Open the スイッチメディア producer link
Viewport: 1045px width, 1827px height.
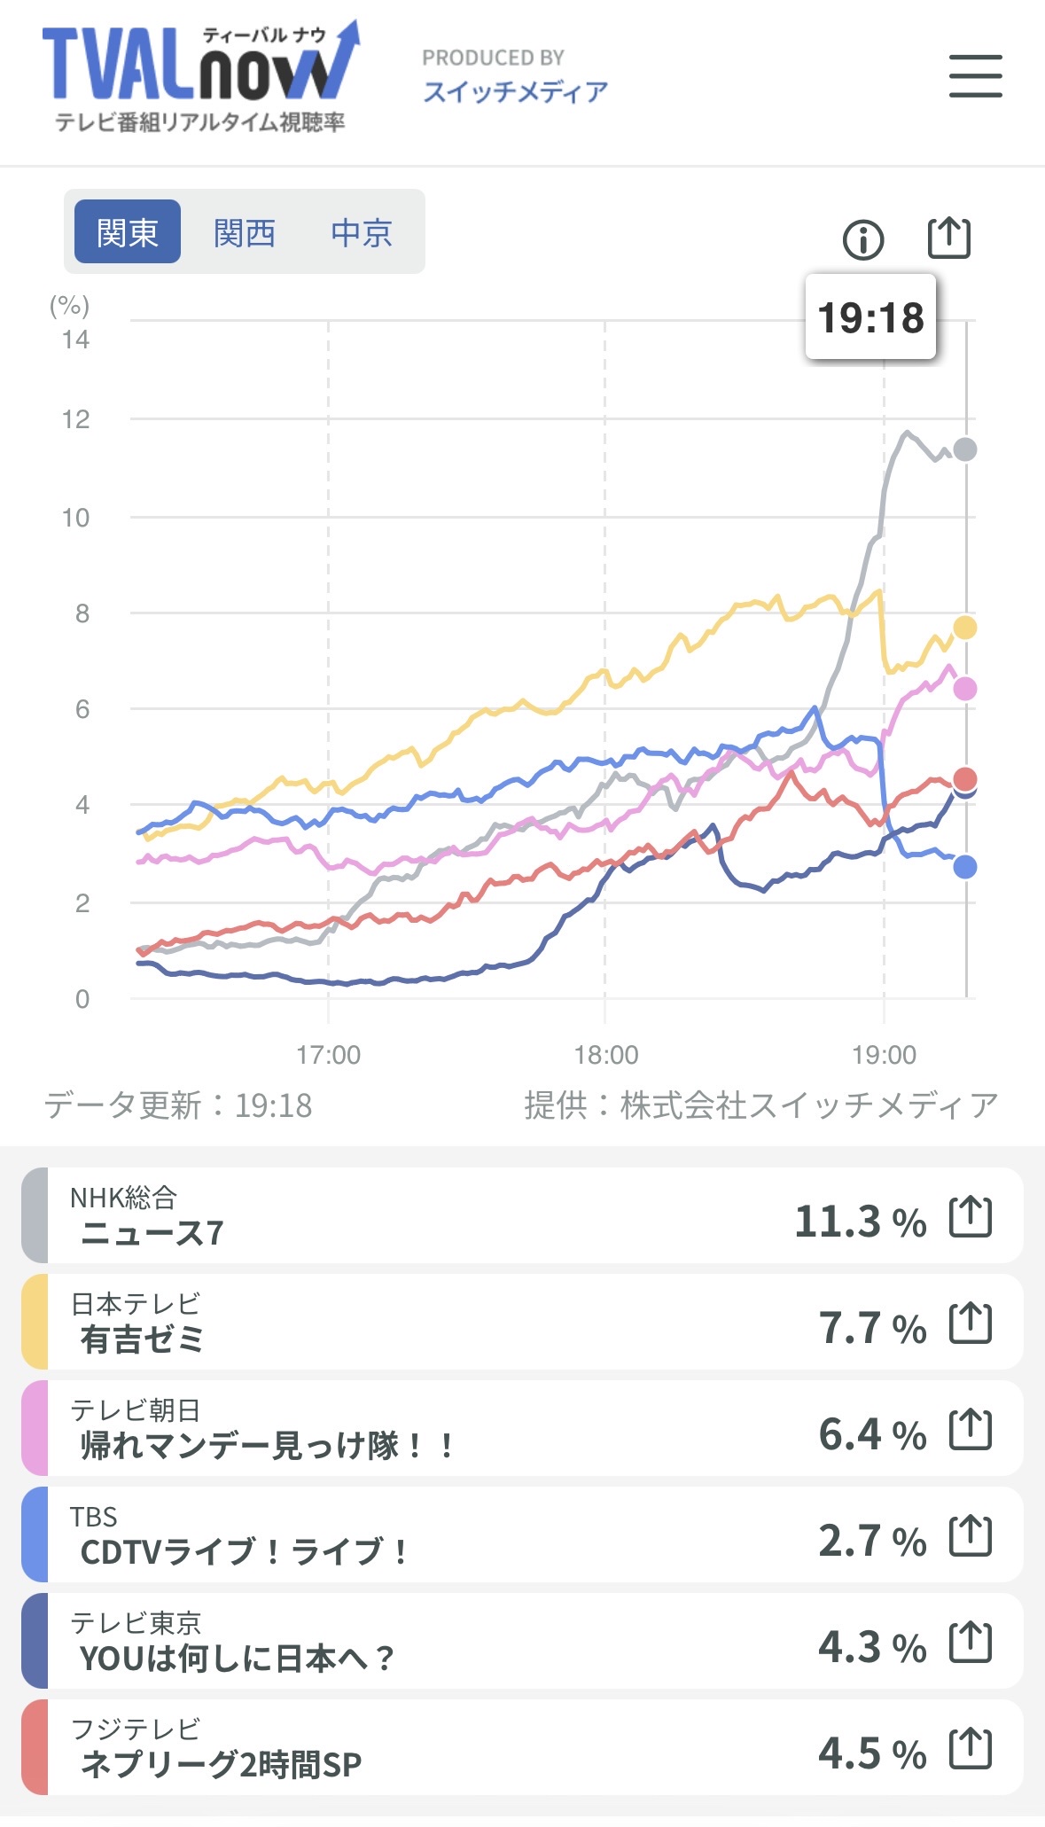pyautogui.click(x=515, y=91)
